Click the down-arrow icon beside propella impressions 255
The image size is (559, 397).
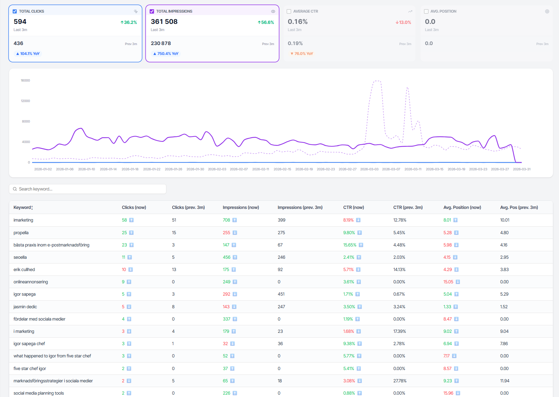(x=235, y=233)
